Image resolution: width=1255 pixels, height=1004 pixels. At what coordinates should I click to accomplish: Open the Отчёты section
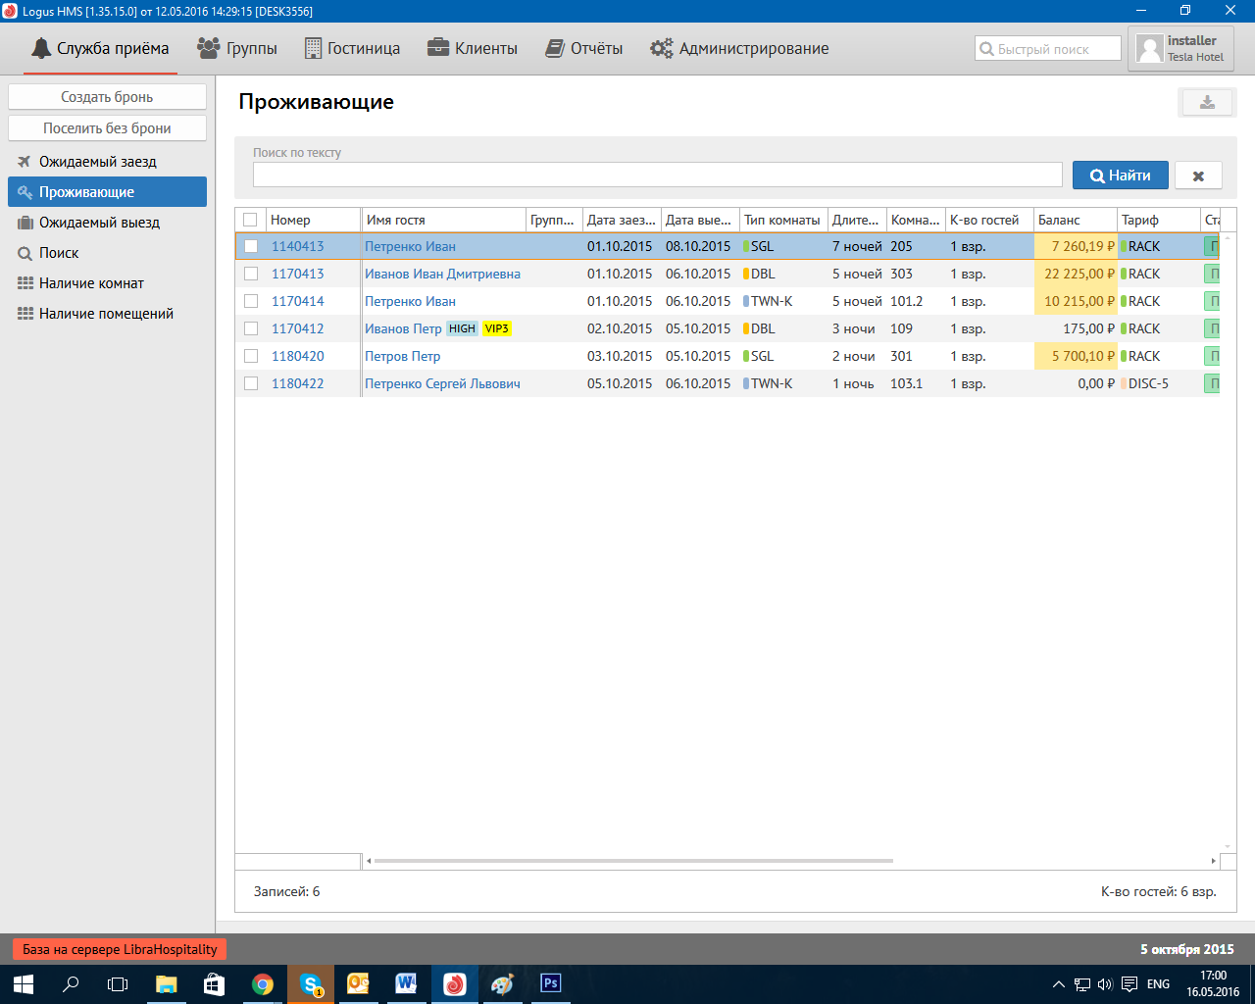point(584,48)
